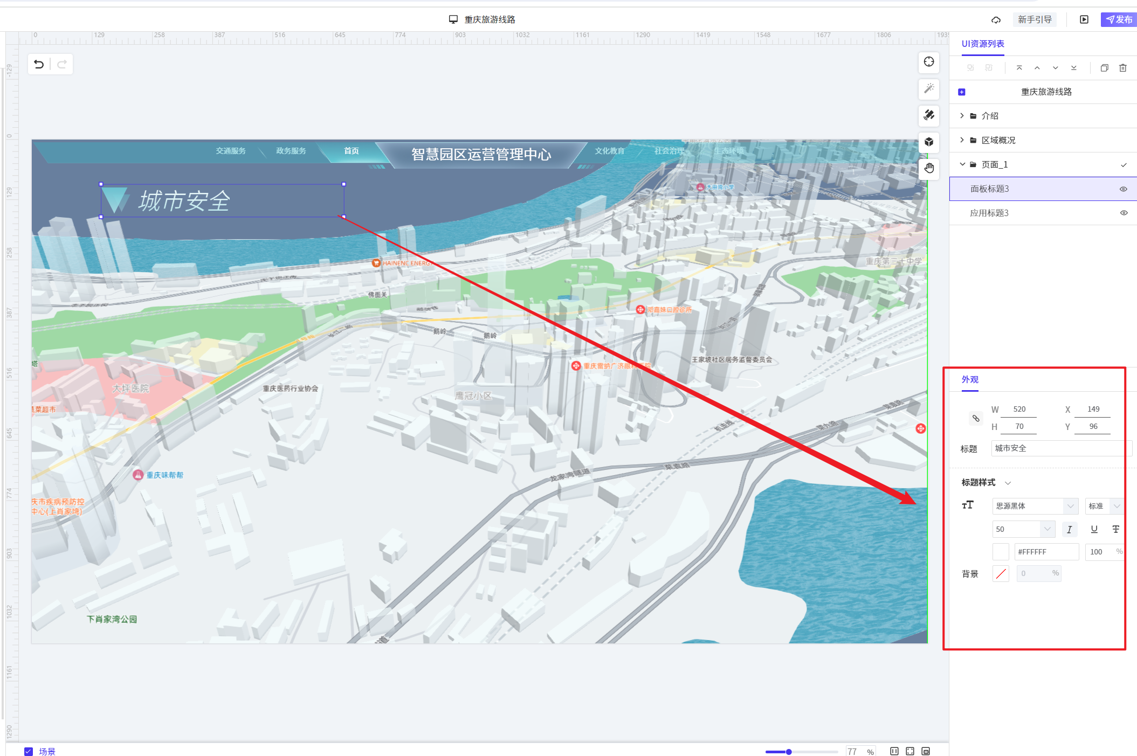Click the fit-to-screen icon in status bar
This screenshot has width=1137, height=756.
tap(910, 751)
